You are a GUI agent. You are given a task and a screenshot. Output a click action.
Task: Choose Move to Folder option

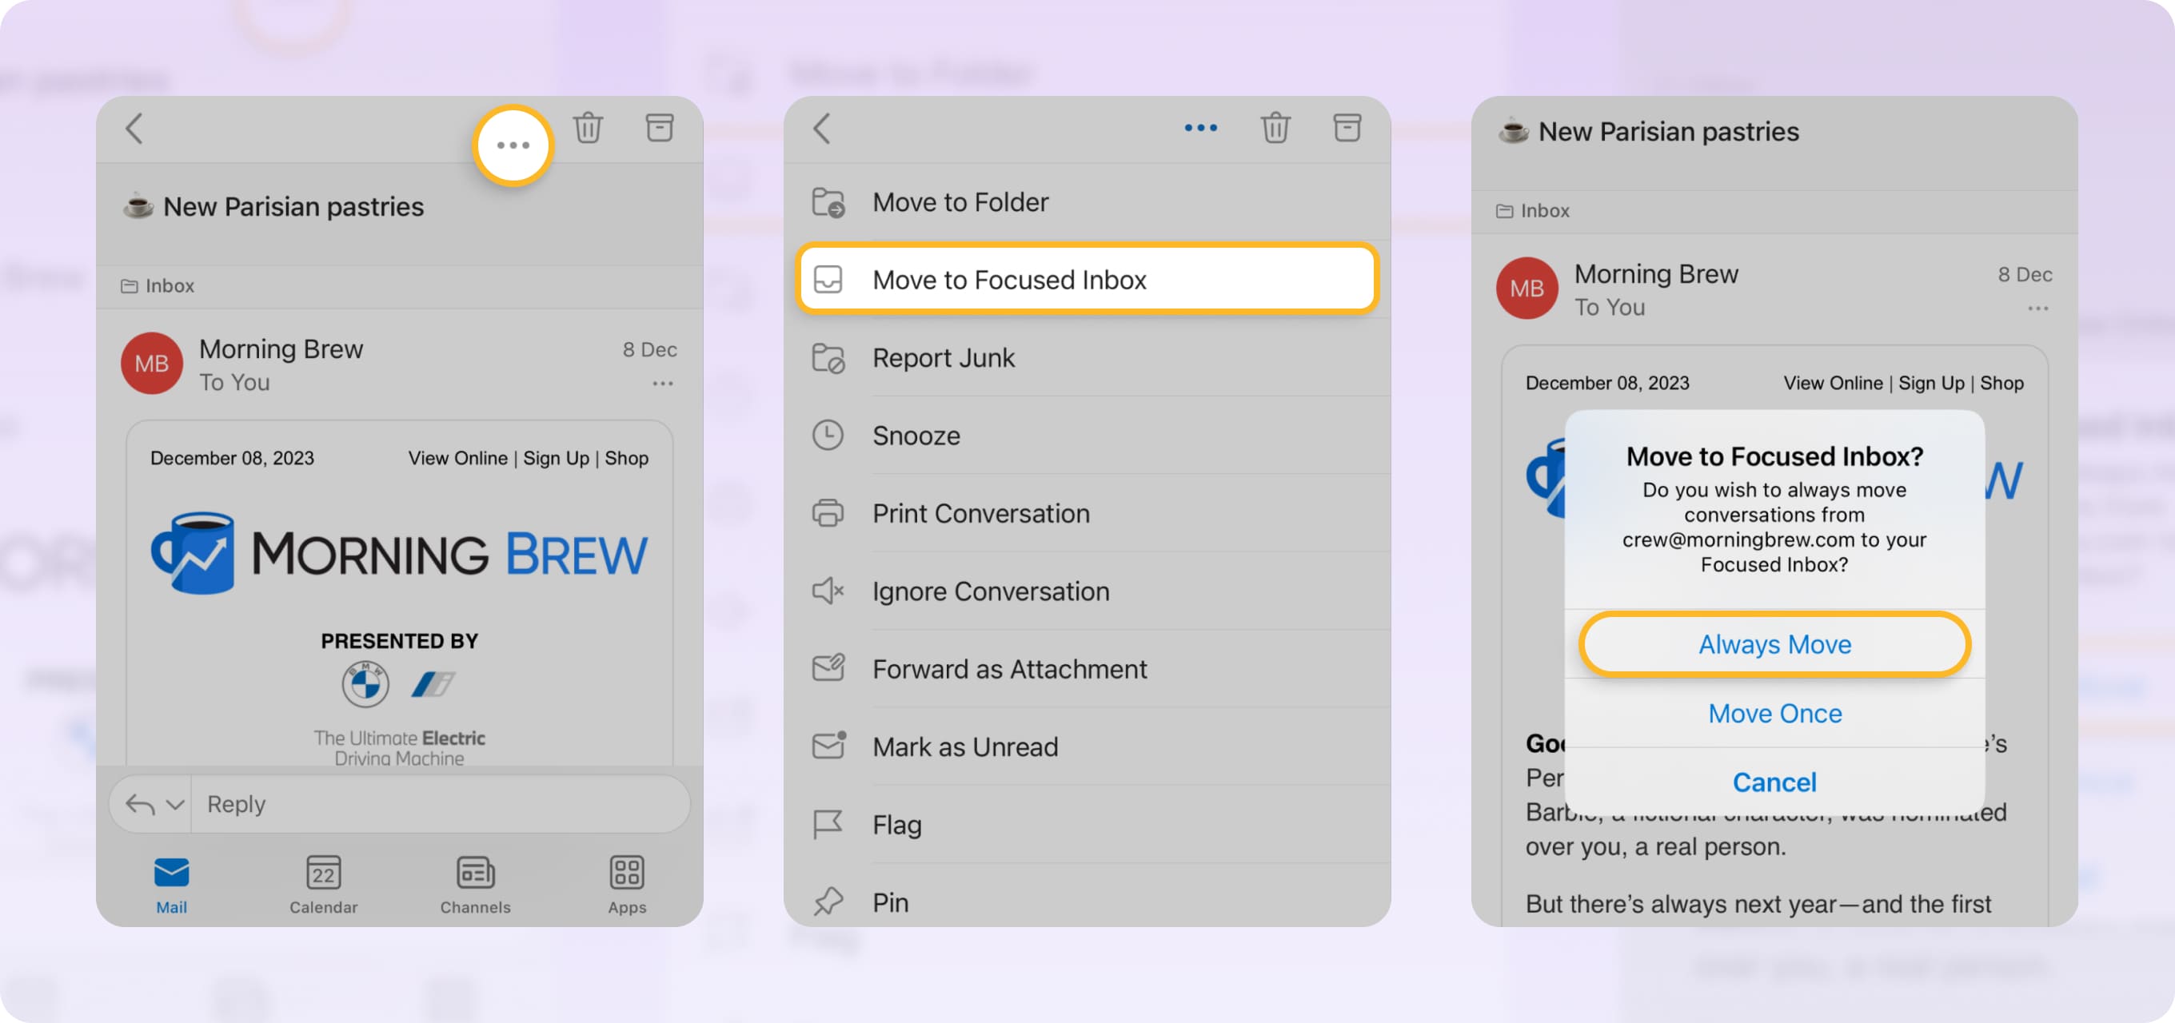pos(960,201)
